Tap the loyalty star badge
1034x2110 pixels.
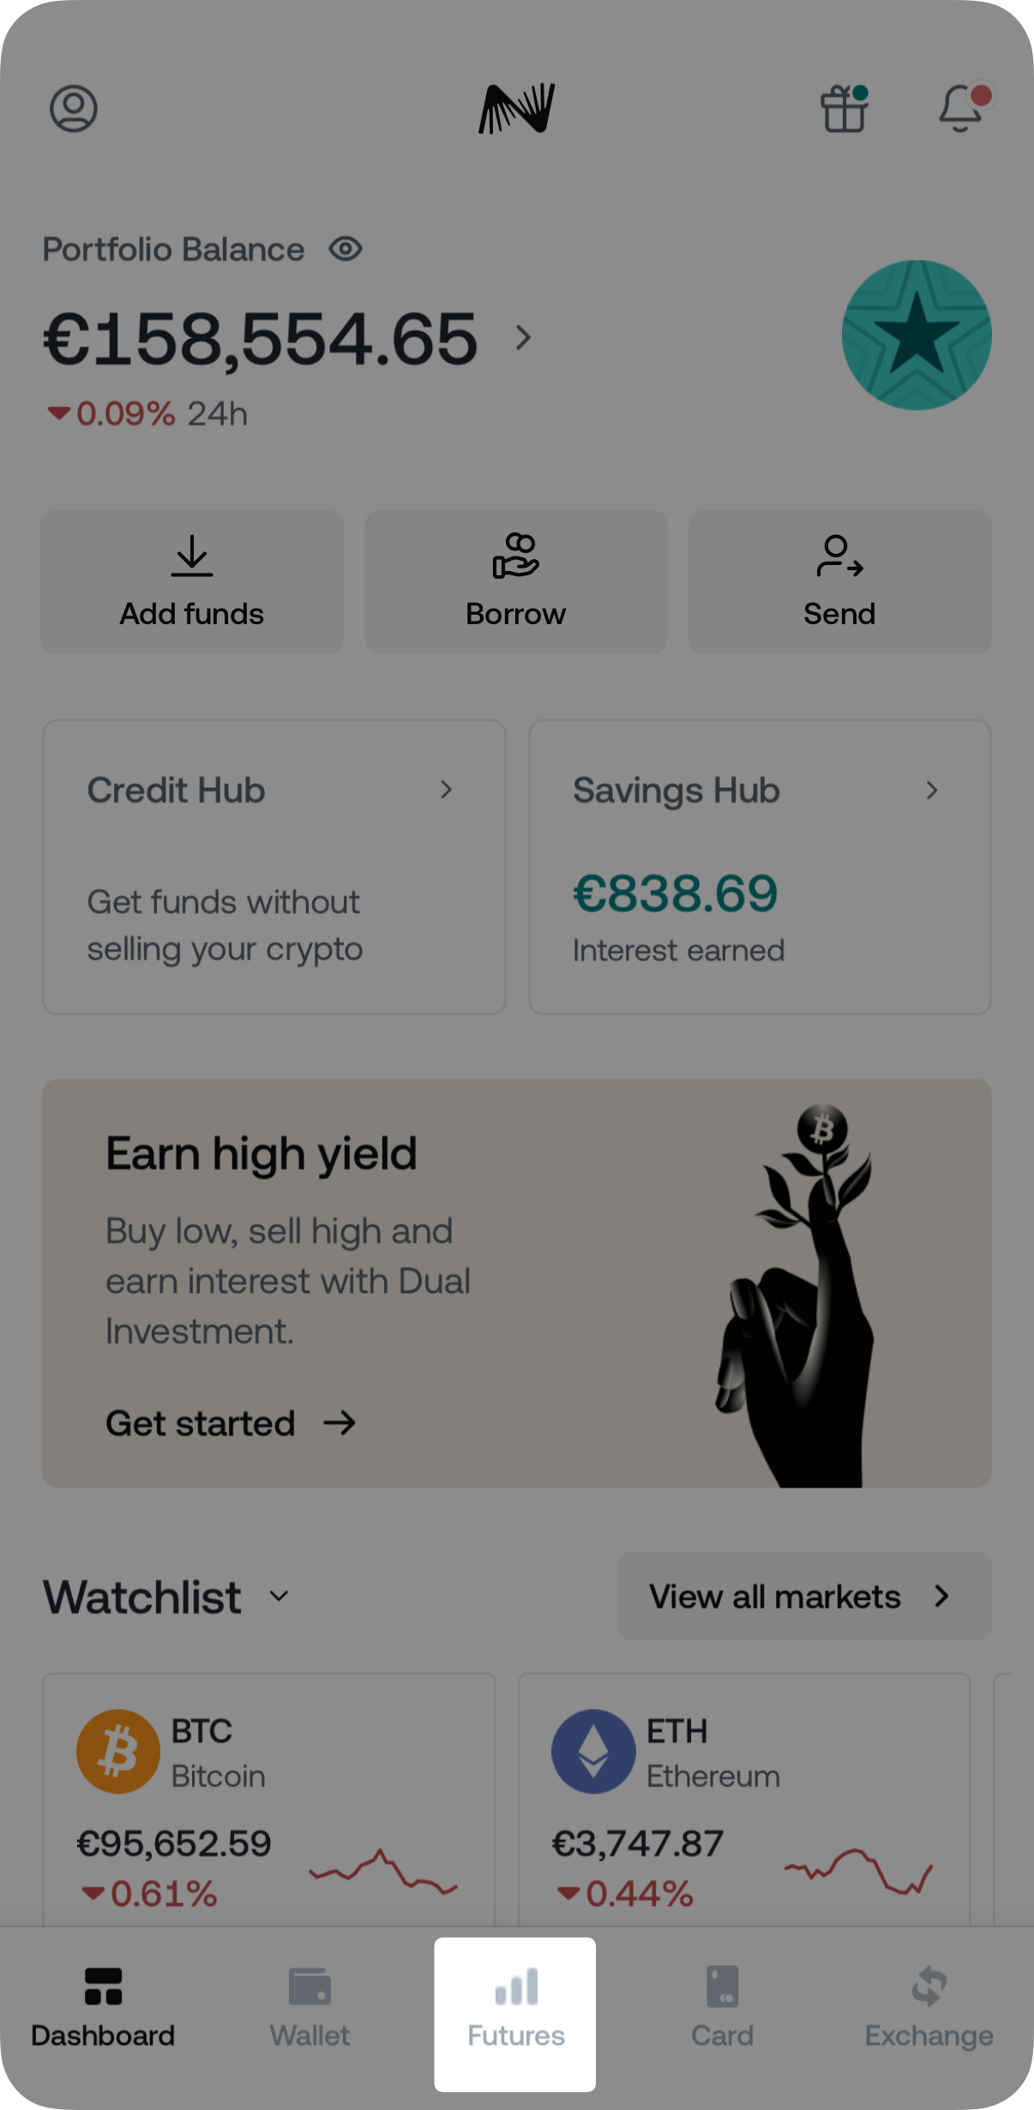coord(917,335)
